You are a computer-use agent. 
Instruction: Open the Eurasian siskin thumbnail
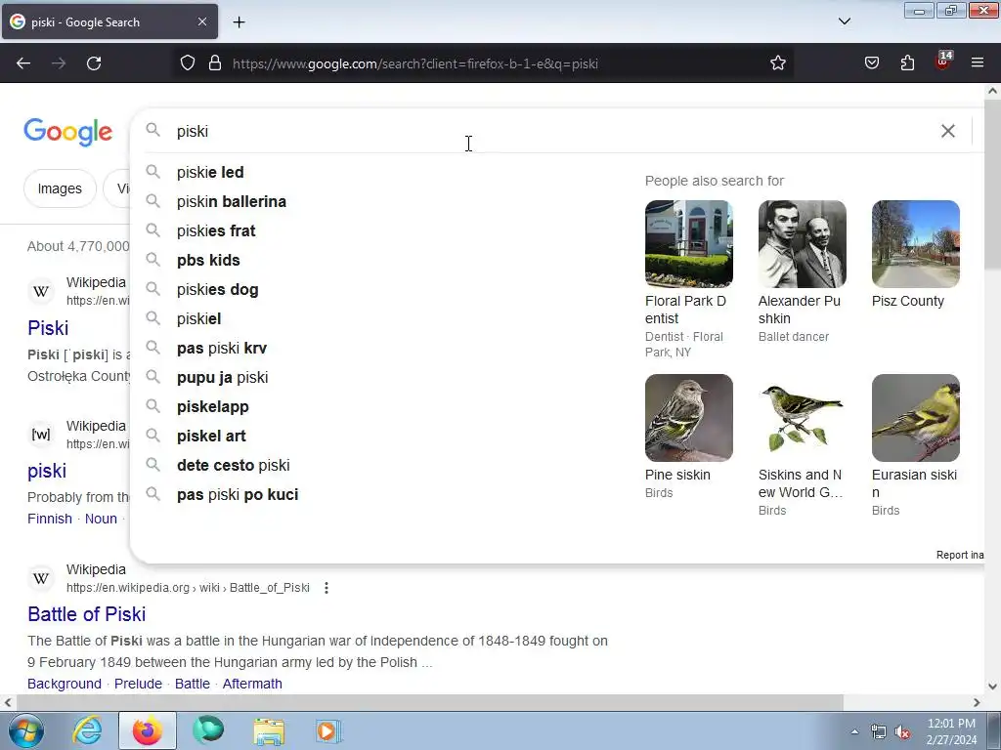[915, 418]
